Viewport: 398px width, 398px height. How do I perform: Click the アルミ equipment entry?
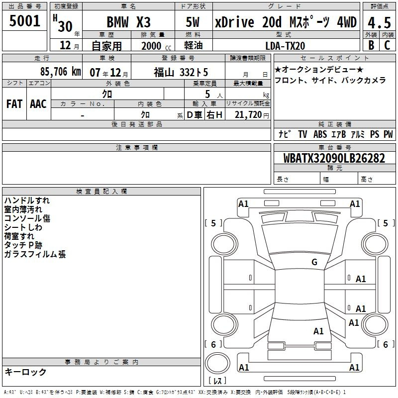[x=358, y=134]
